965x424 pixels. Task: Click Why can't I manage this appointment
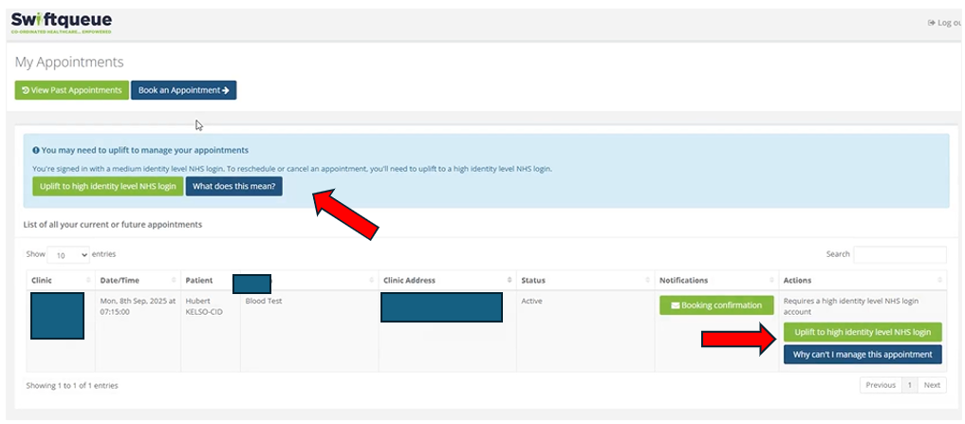point(862,354)
